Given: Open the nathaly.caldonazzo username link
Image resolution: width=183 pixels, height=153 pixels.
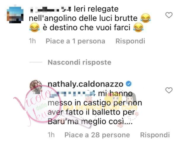Looking at the screenshot, I should coord(85,84).
